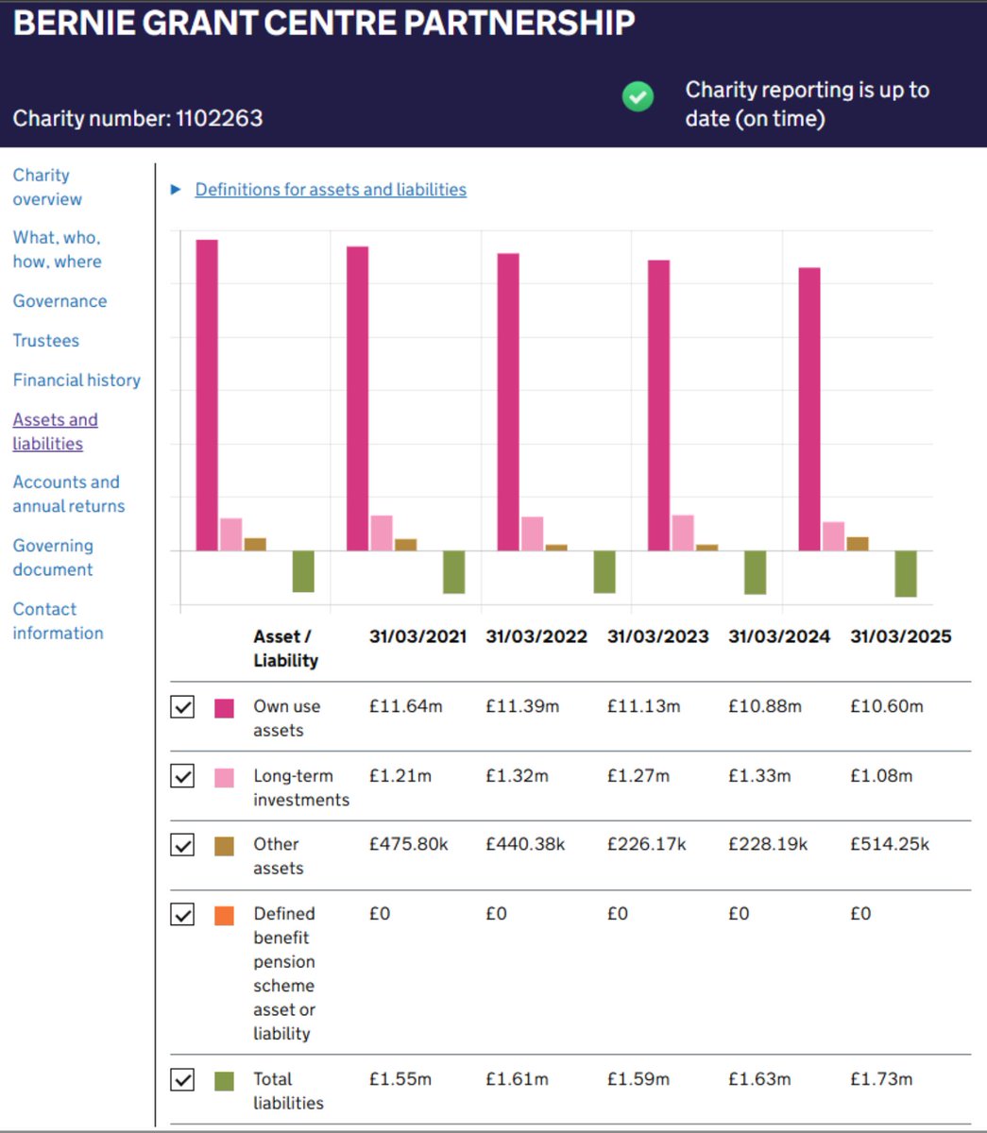Open What, who, how, where section
This screenshot has width=987, height=1133.
point(57,249)
